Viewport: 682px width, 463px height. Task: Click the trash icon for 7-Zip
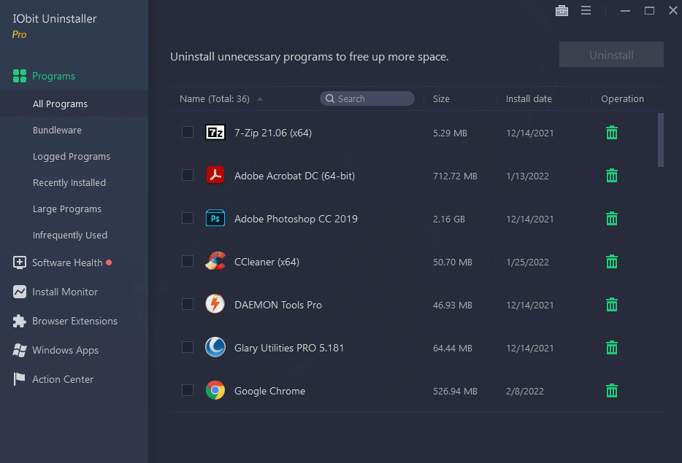coord(612,133)
